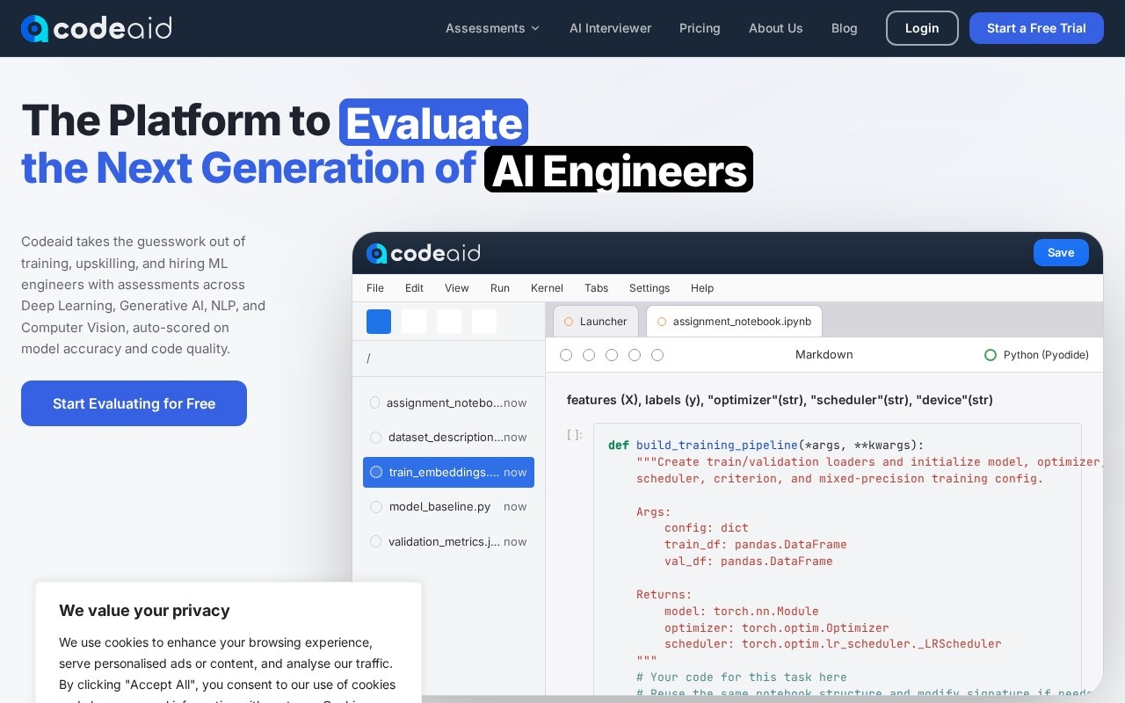Select the assignment_notebook.ipynb tab
Screen dimensions: 1125x703
click(x=734, y=322)
